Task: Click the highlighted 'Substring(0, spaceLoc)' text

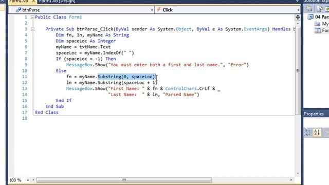Action: [x=126, y=77]
